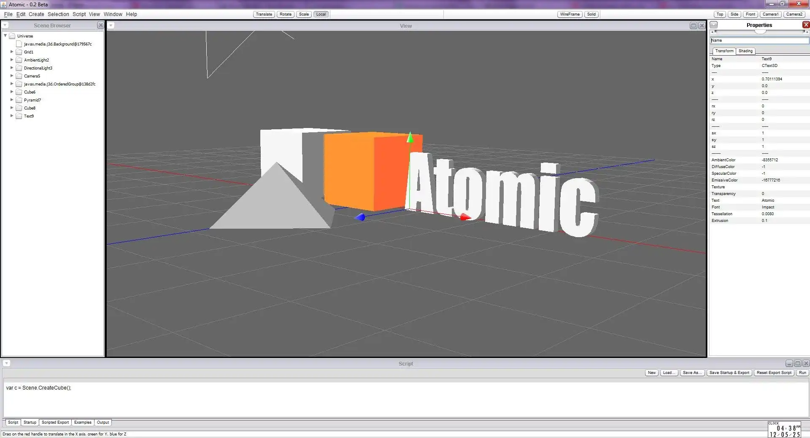Enable the Rotate manipulation mode

pyautogui.click(x=286, y=14)
